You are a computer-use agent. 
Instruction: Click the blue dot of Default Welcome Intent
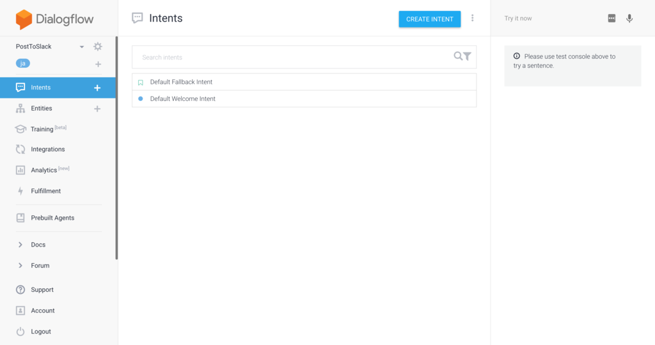[140, 99]
